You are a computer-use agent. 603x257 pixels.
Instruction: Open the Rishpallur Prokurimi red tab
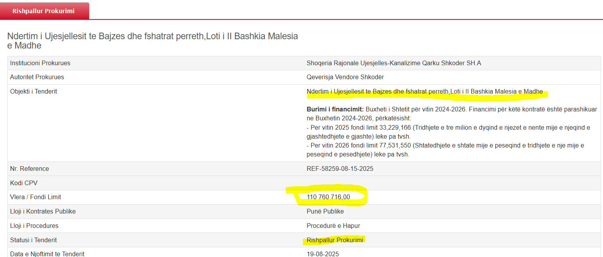(x=44, y=11)
